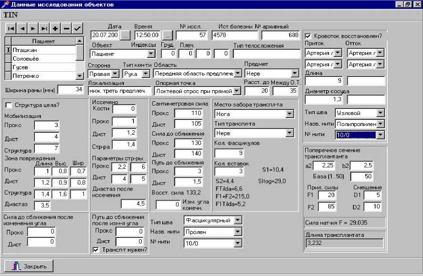Image resolution: width=423 pixels, height=276 pixels.
Task: Open first Отток artery dropdown
Action: 380,53
